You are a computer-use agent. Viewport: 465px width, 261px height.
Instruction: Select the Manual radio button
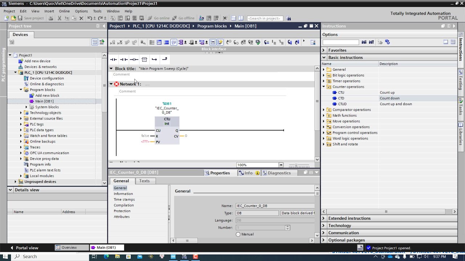(238, 234)
